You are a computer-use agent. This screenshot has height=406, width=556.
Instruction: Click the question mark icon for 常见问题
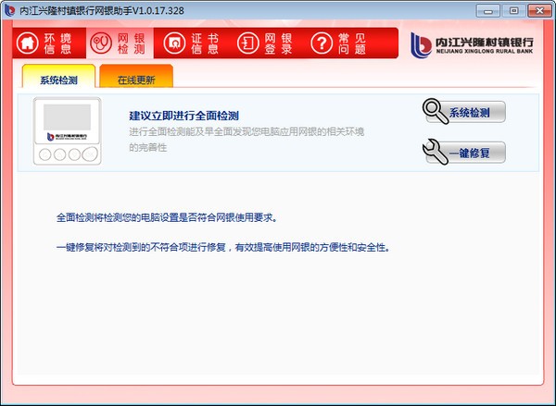(322, 43)
